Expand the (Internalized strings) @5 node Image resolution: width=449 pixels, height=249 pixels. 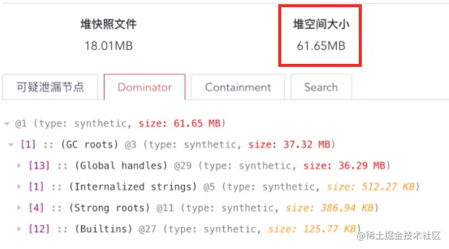[19, 187]
